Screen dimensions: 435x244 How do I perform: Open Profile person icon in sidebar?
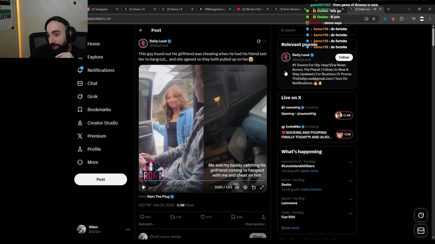[x=80, y=149]
